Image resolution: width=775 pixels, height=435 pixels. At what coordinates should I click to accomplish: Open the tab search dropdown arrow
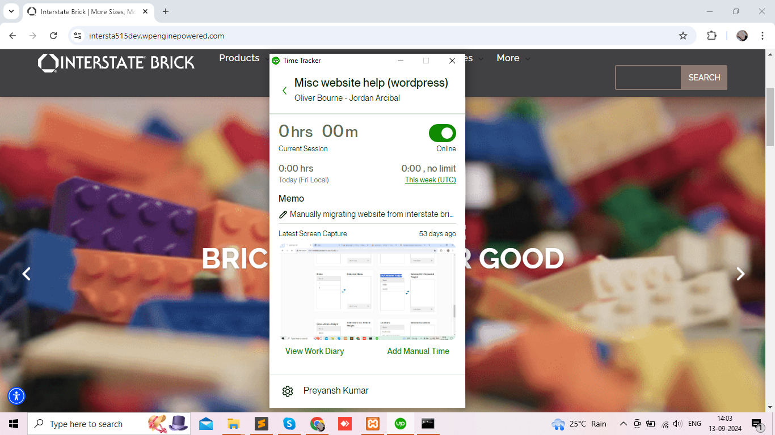tap(11, 11)
